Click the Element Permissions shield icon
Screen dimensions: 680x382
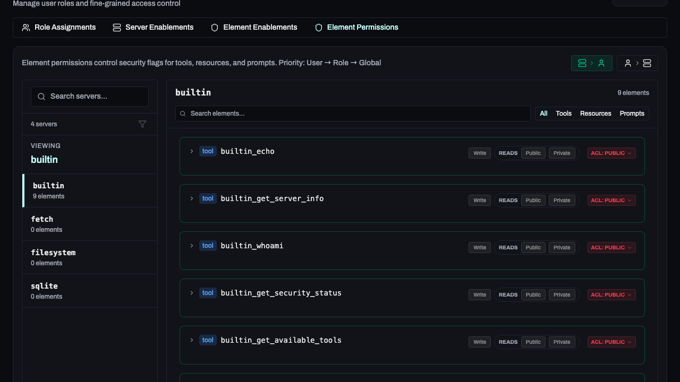click(x=318, y=27)
